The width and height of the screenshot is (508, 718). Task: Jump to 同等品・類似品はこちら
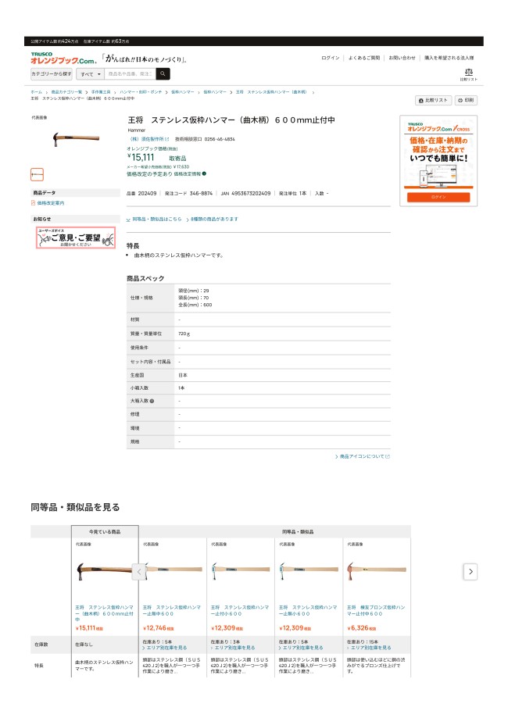(156, 220)
